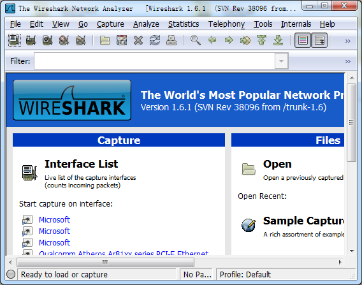Click the 'Open Recent:' label

[x=263, y=196]
